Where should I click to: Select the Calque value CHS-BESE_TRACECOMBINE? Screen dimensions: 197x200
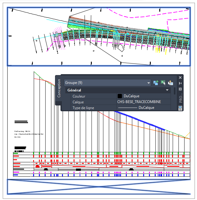coord(139,102)
